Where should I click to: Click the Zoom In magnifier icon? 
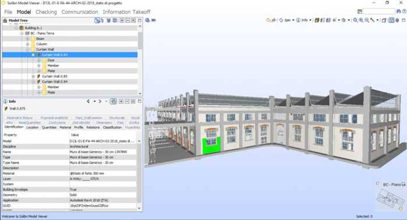pos(361,20)
